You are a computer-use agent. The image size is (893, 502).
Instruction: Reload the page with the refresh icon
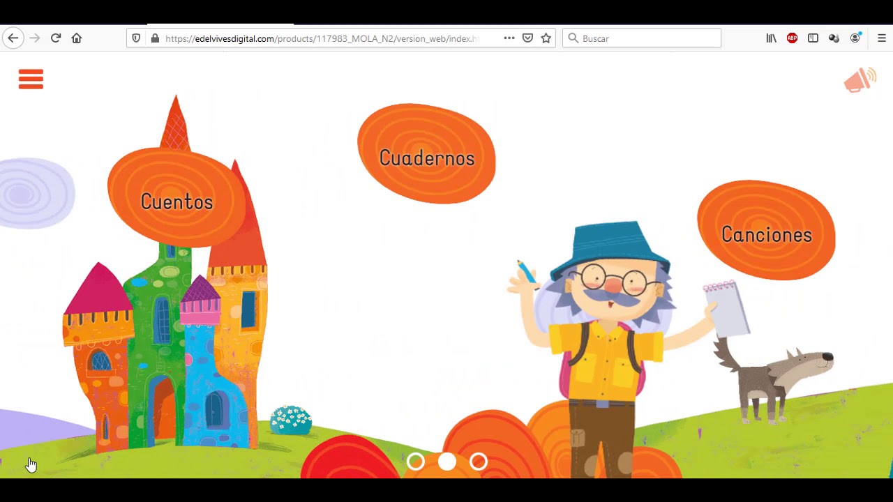point(56,38)
